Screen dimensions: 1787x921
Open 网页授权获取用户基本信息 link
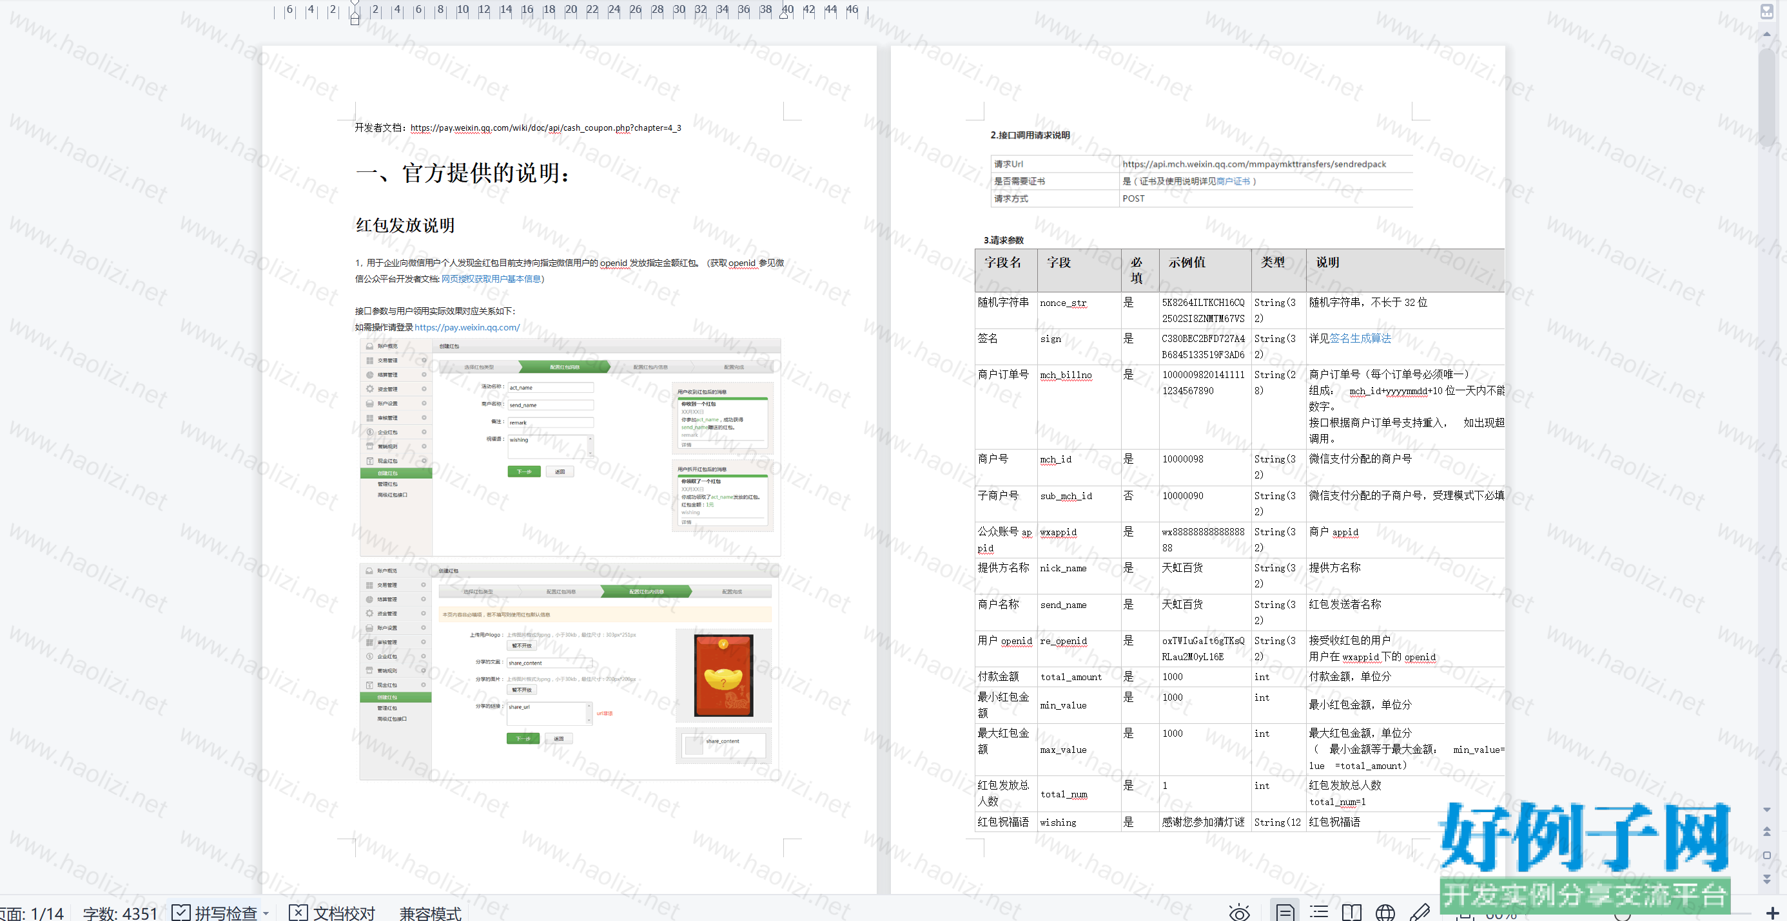[x=491, y=279]
